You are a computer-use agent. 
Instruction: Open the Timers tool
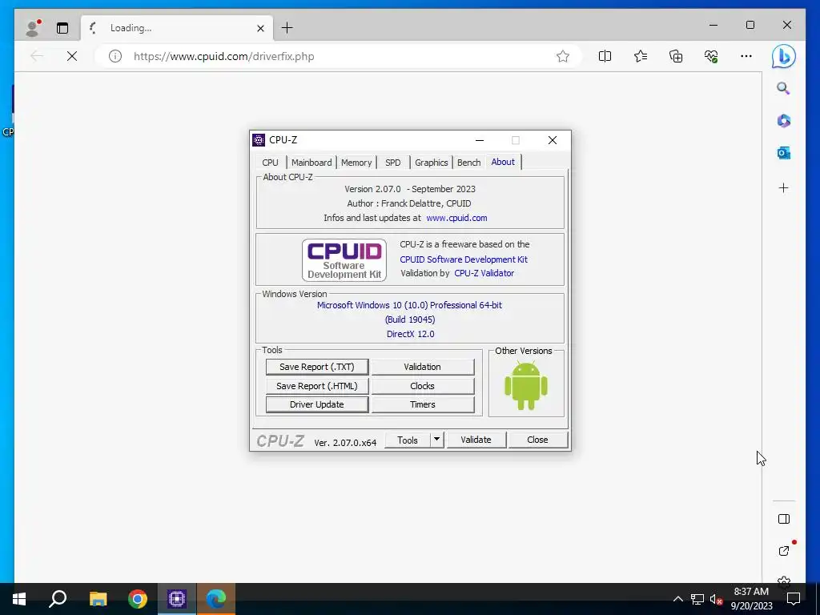pyautogui.click(x=423, y=404)
